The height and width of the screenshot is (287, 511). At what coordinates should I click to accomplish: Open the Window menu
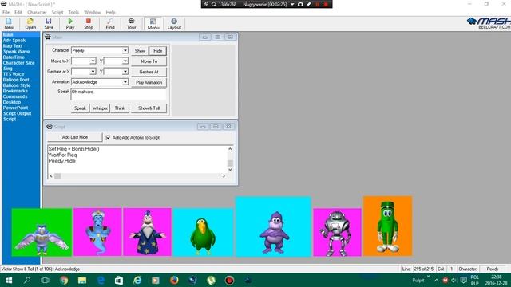[93, 12]
